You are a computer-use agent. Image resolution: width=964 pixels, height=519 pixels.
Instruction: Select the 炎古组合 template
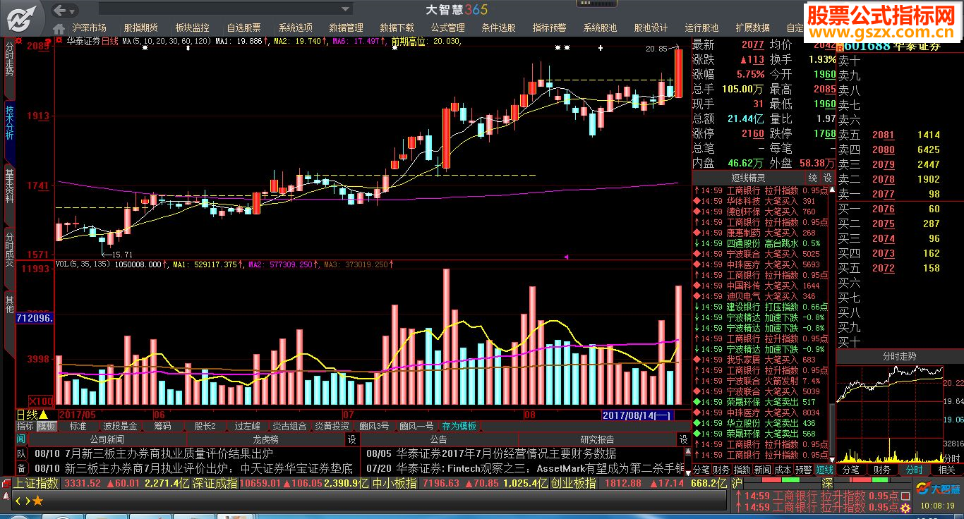coord(289,426)
